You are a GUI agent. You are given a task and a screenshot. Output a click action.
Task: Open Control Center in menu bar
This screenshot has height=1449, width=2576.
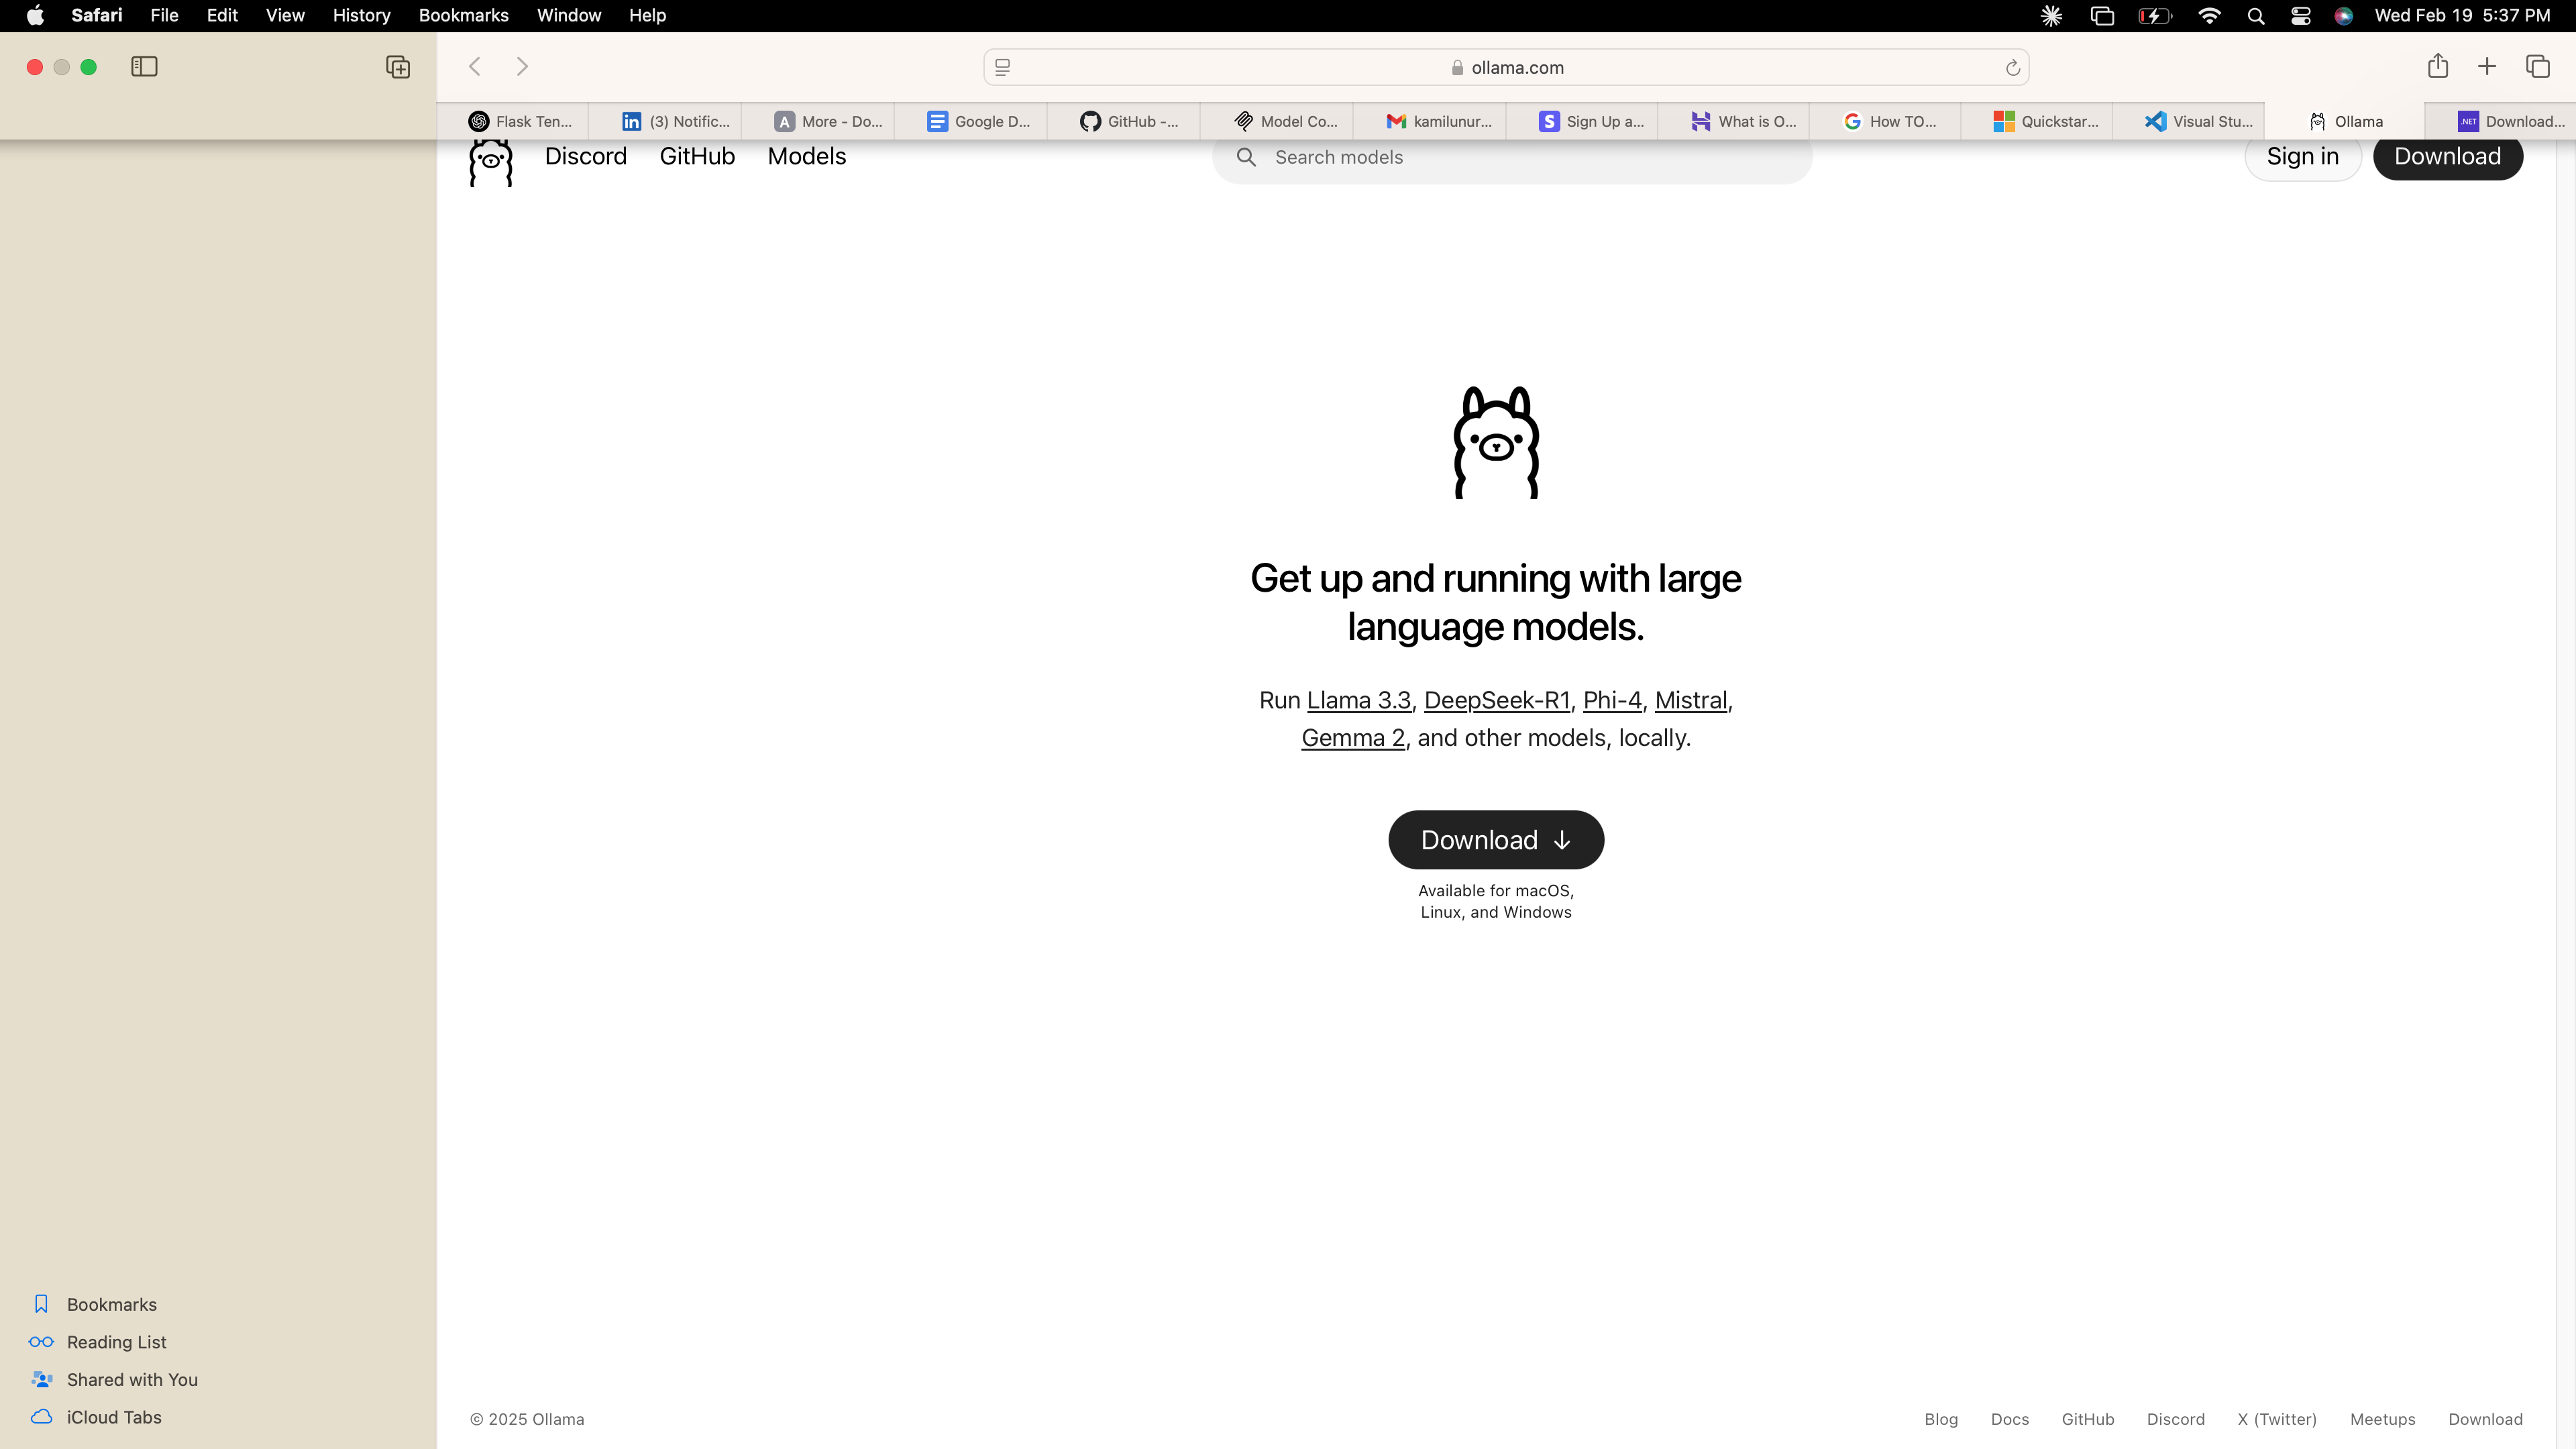click(x=2301, y=16)
